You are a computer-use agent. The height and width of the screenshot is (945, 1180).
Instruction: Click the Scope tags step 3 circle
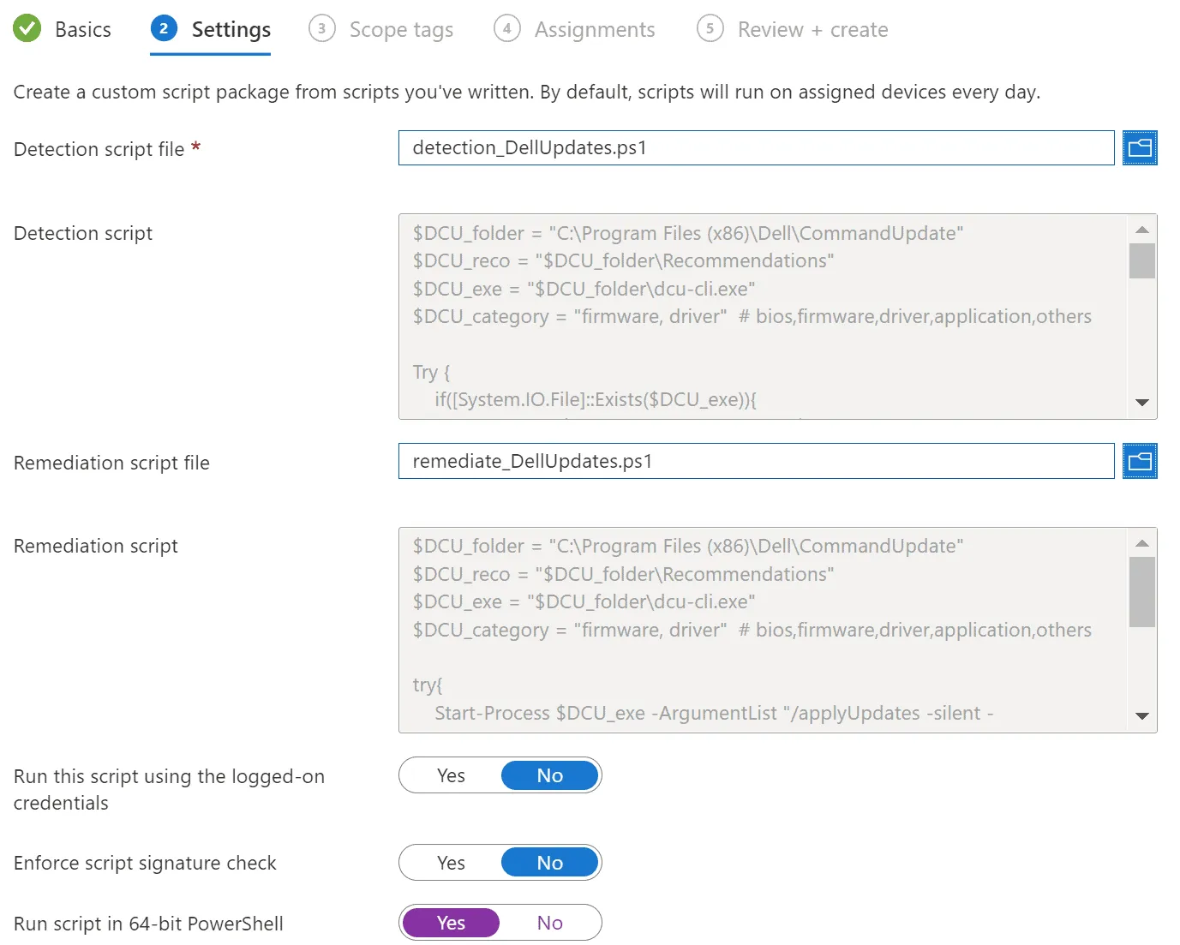tap(321, 28)
